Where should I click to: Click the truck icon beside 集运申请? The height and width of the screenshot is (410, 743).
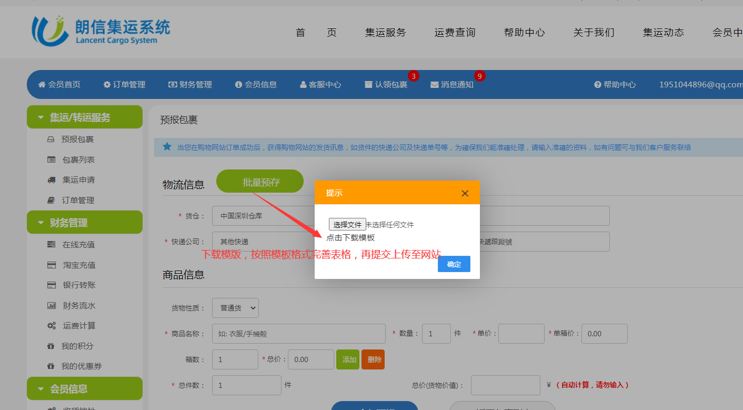point(51,180)
